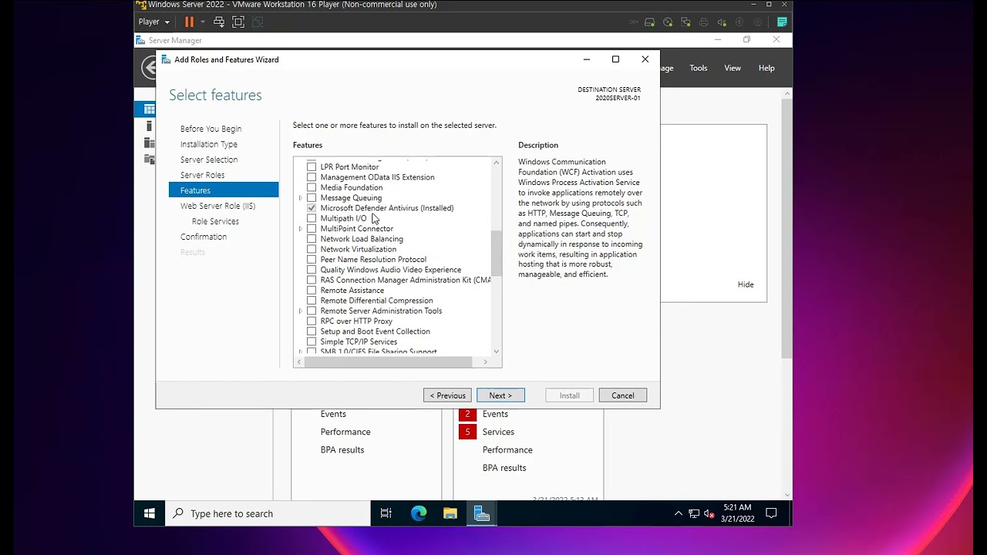This screenshot has width=987, height=555.
Task: Open the Server Manager Dashboard sidebar icon
Action: [150, 109]
